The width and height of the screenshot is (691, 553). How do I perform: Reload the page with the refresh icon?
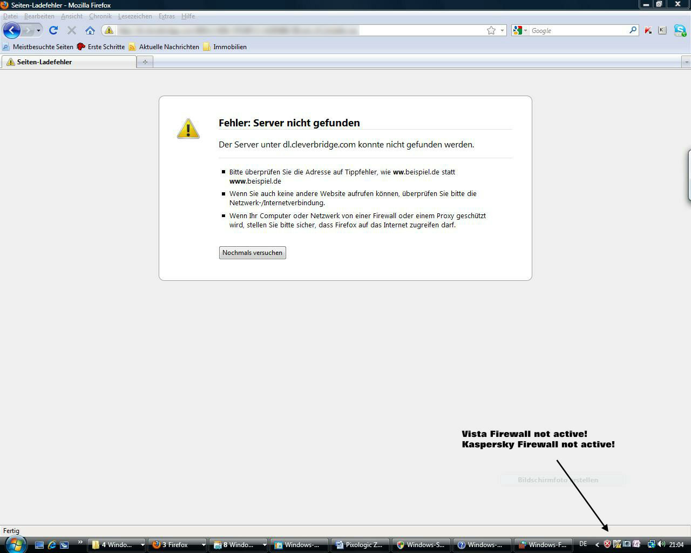tap(53, 30)
